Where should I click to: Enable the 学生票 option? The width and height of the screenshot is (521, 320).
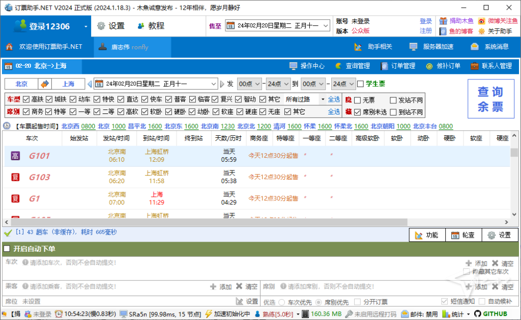[359, 83]
